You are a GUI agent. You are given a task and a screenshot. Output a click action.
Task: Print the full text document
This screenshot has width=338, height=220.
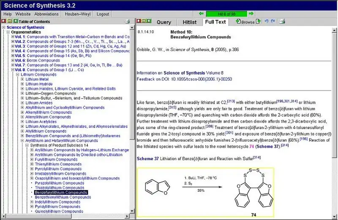click(282, 21)
